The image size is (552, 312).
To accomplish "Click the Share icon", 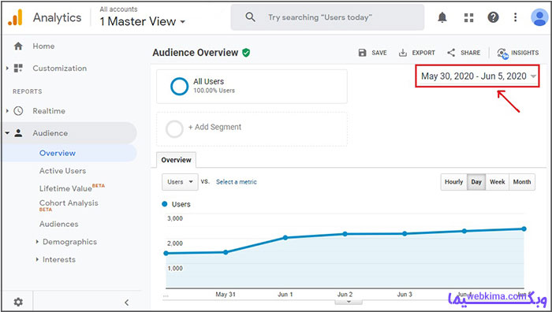I will (x=451, y=53).
